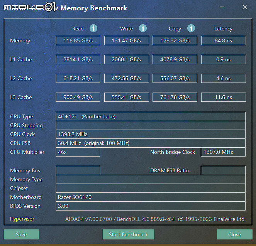This screenshot has height=246, width=256.
Task: Click Motherboard value Razer SO6120
Action: [x=151, y=197]
